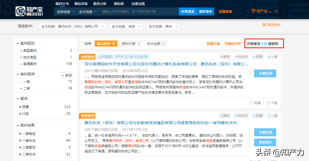
Task: Filter by 普通案例 level
Action: (x=30, y=64)
